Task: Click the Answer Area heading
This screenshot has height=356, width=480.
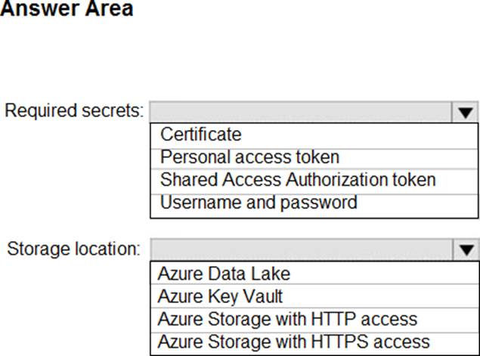Action: (67, 10)
